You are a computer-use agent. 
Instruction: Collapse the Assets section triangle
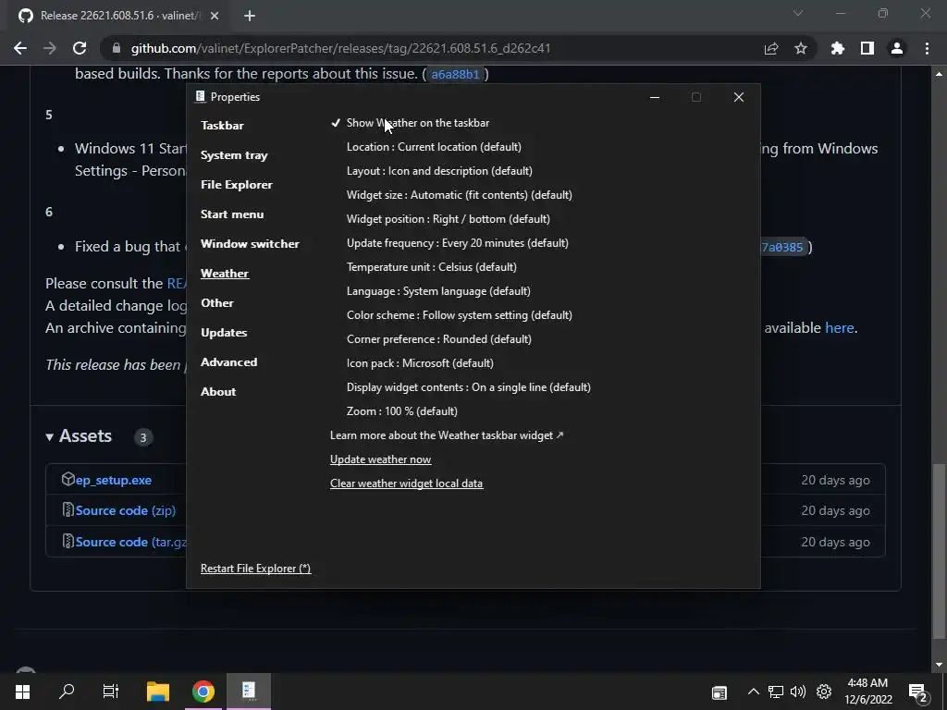click(x=50, y=437)
